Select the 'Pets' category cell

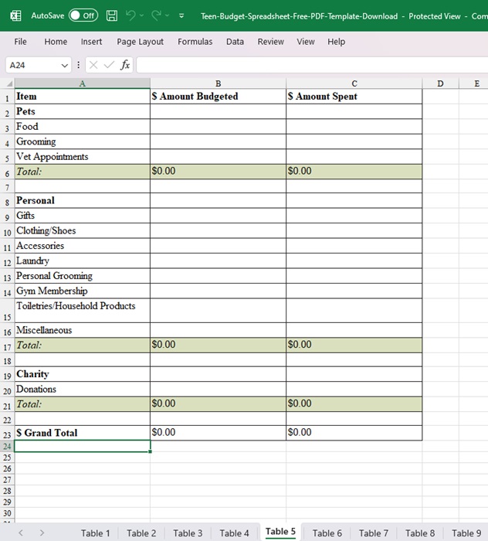tap(83, 111)
